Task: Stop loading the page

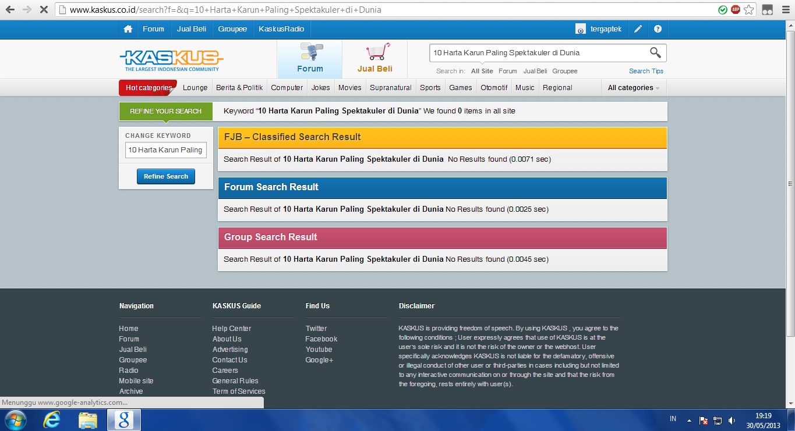Action: click(x=44, y=10)
